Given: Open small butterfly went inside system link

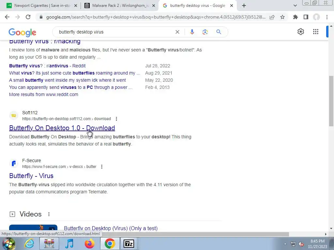Looking at the screenshot, I should (x=68, y=80).
